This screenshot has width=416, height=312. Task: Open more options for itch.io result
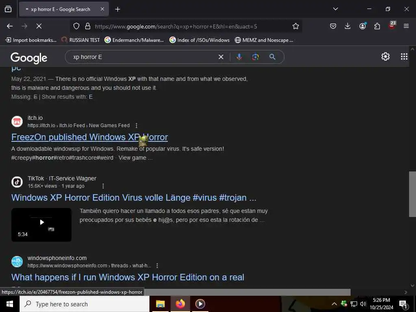tap(136, 126)
